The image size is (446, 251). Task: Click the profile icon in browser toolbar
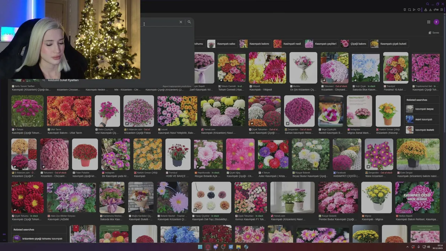pyautogui.click(x=426, y=9)
